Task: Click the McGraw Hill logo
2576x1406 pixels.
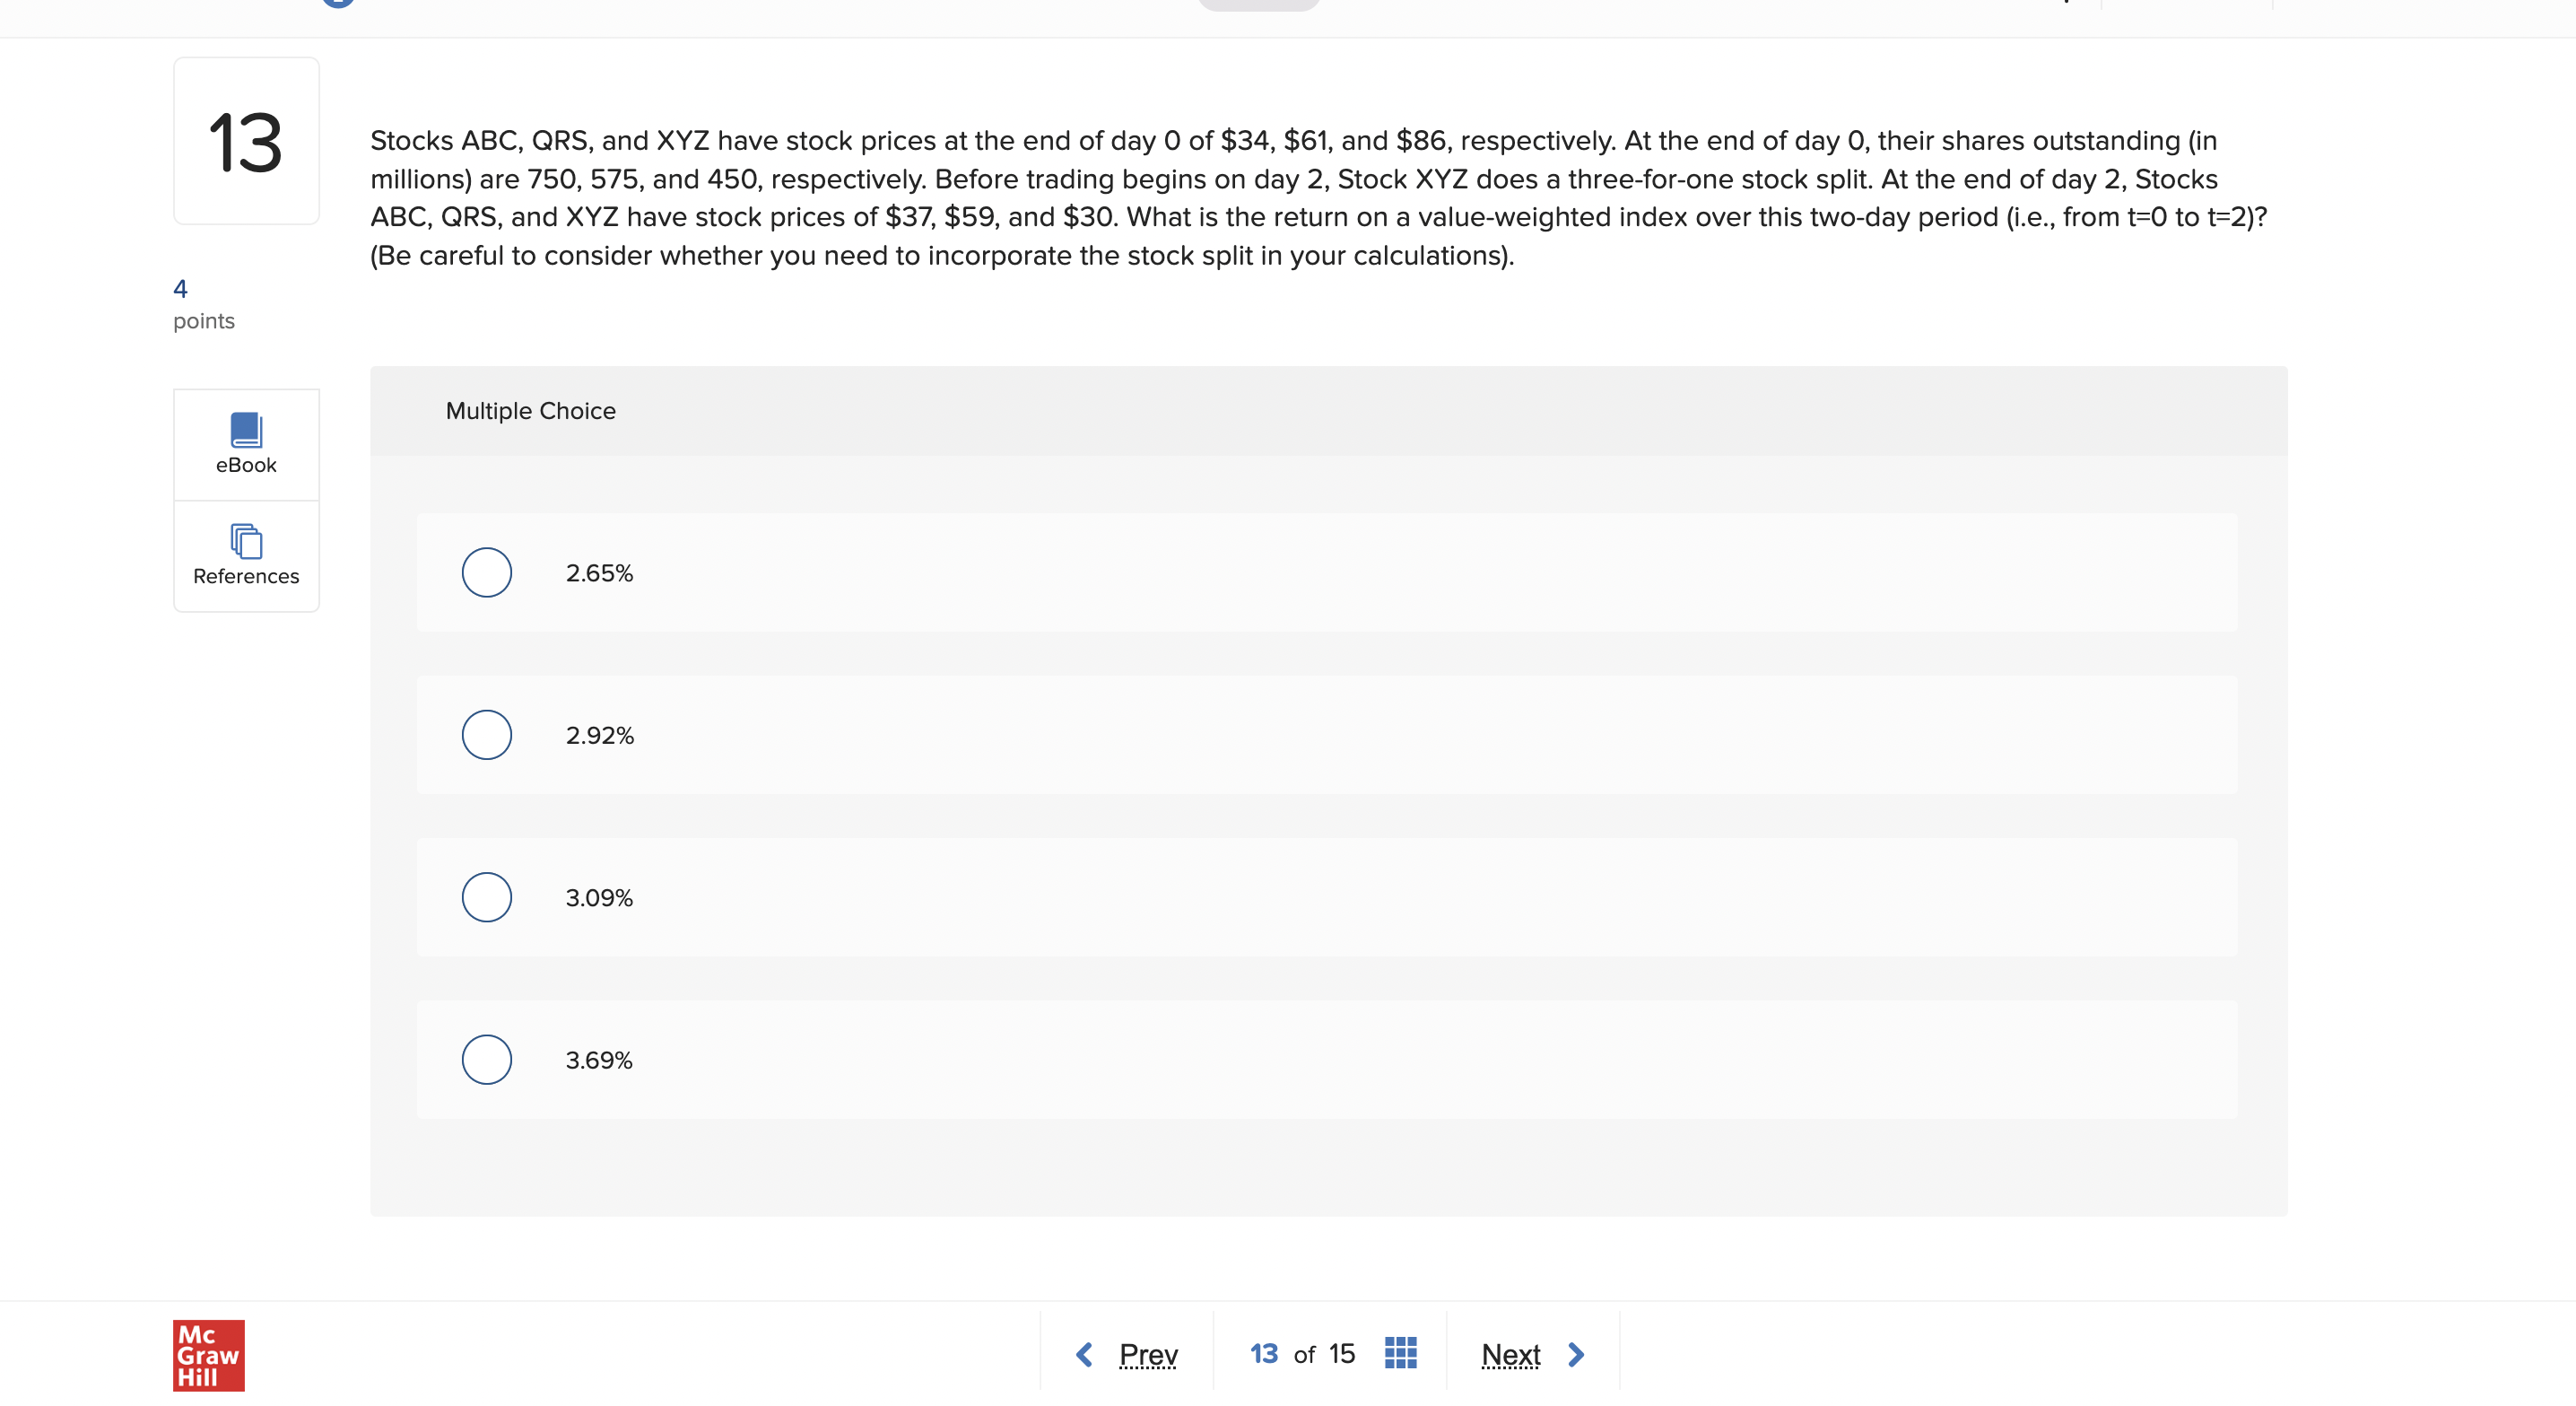Action: pos(208,1355)
